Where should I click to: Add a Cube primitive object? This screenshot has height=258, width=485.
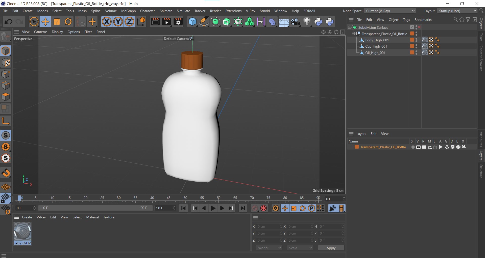[x=192, y=22]
